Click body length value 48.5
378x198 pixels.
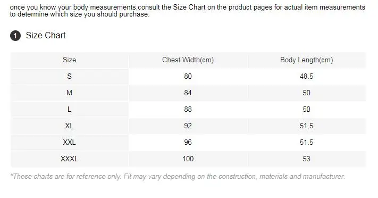[x=306, y=76]
